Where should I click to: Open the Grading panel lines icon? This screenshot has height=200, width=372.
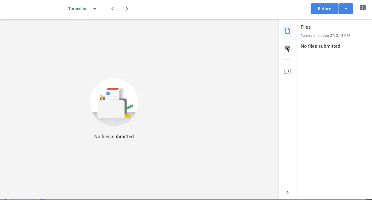[287, 47]
